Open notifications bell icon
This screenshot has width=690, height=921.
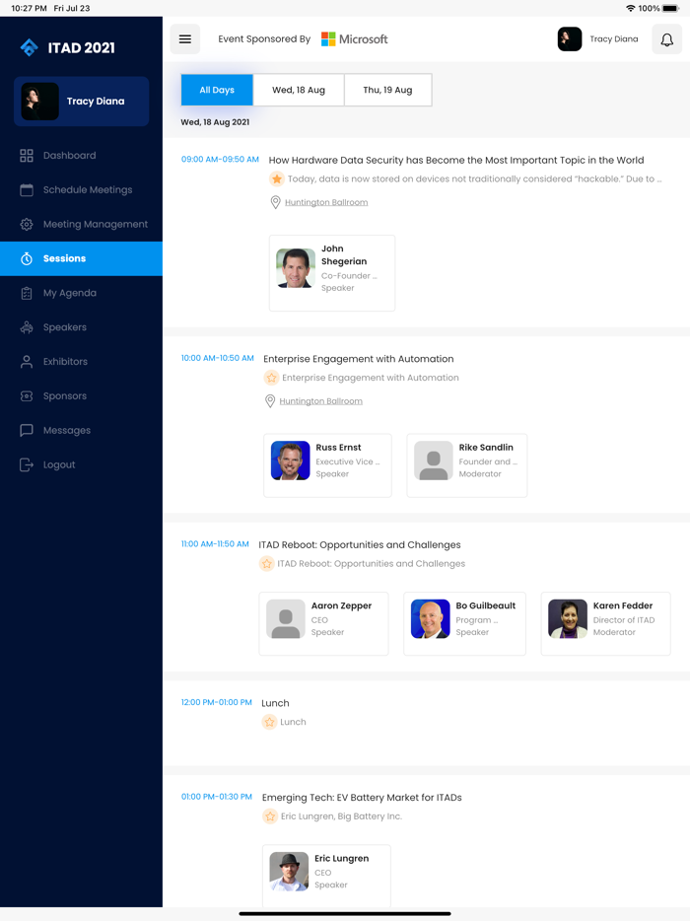(x=666, y=38)
